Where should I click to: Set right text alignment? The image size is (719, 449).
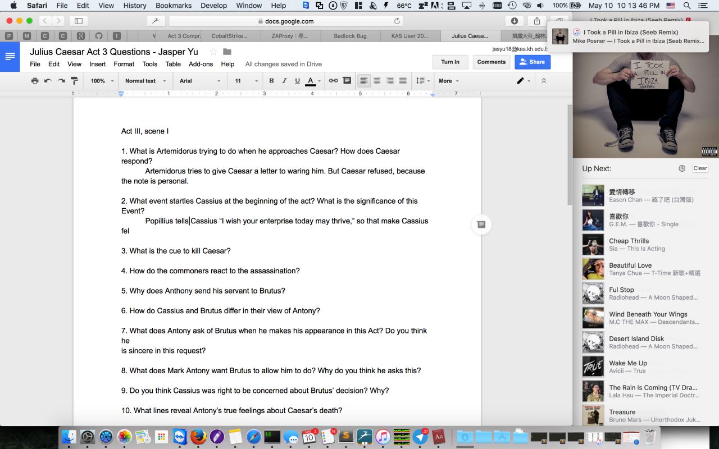[x=390, y=81]
